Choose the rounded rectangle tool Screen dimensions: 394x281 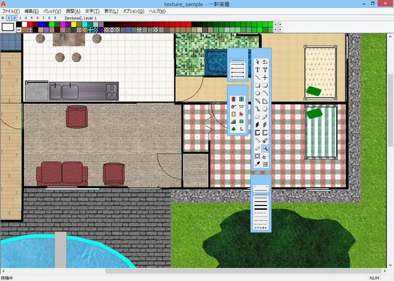point(265,85)
